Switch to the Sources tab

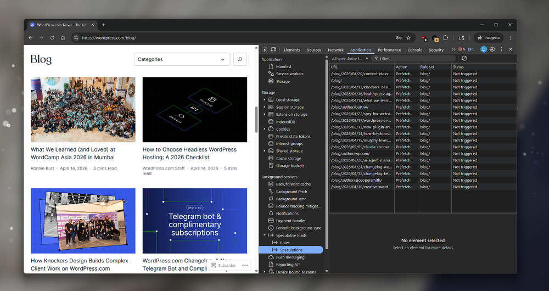314,50
